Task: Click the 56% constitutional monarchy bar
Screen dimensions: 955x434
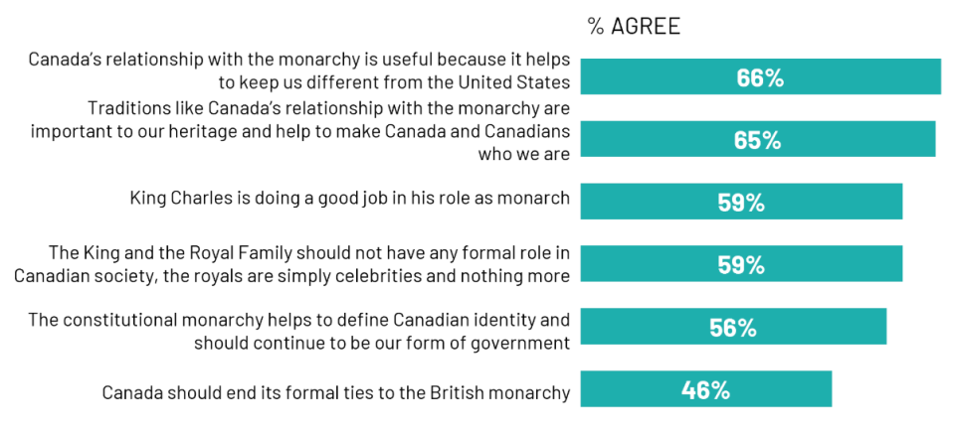Action: (733, 327)
